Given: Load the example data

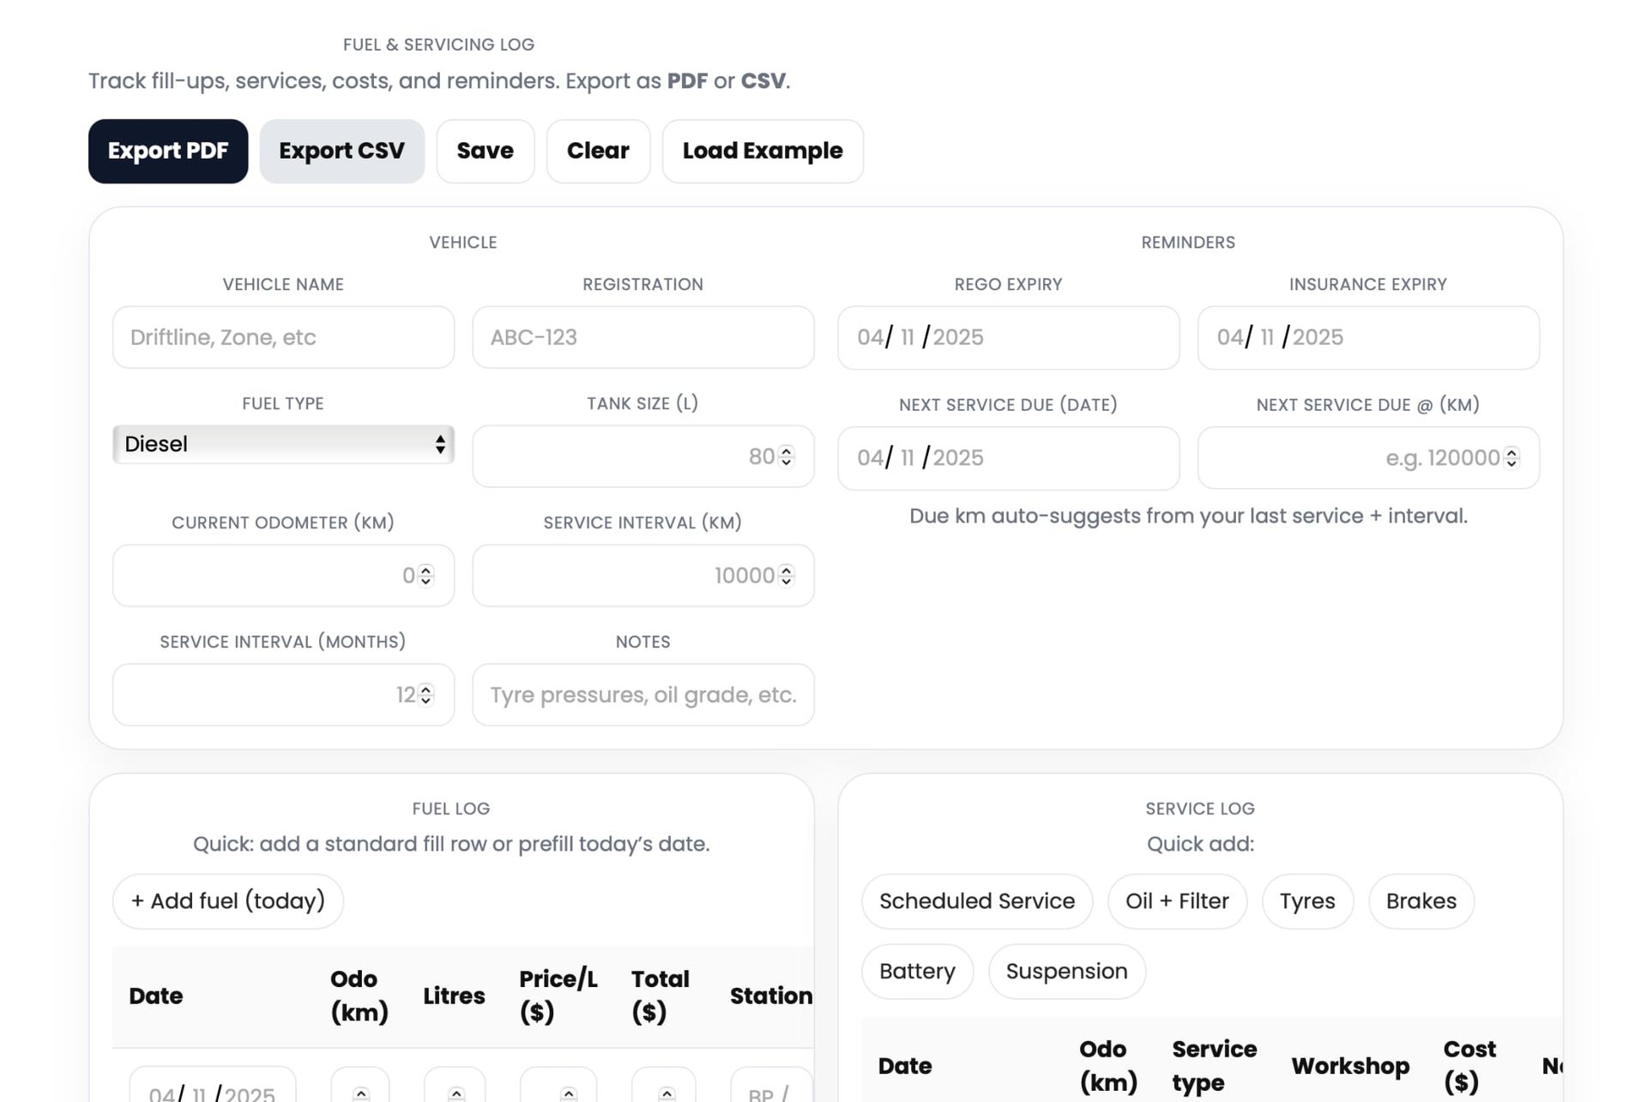Looking at the screenshot, I should click(x=763, y=151).
